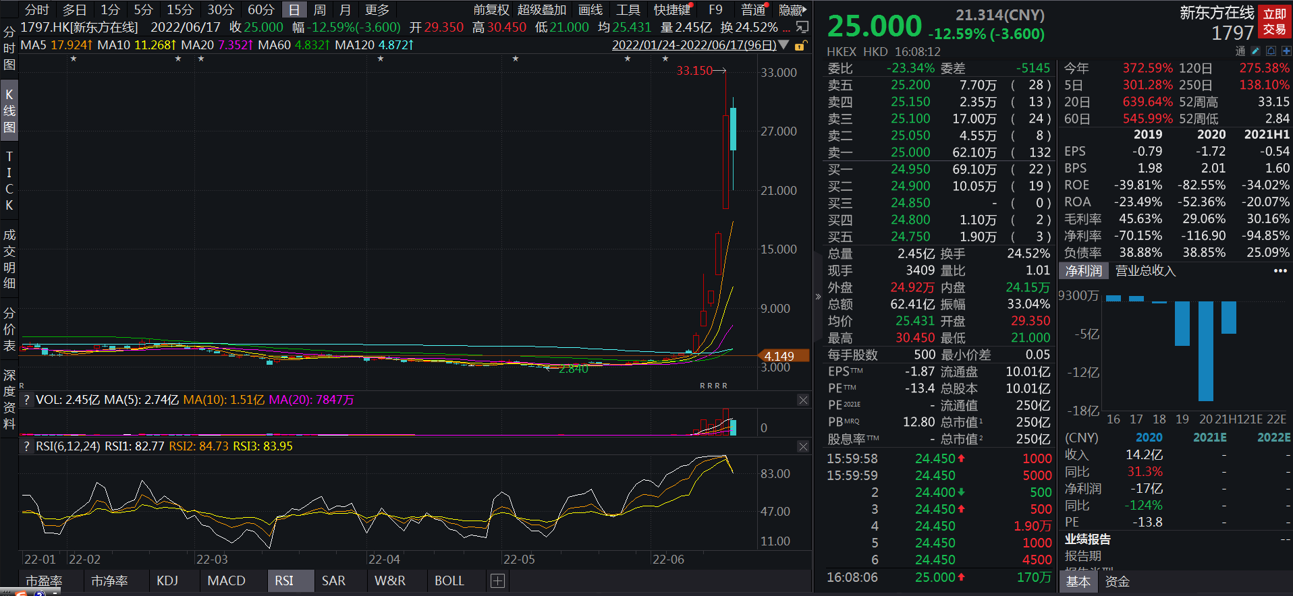This screenshot has height=596, width=1293.
Task: Open the 更多 more periods menu
Action: point(377,9)
